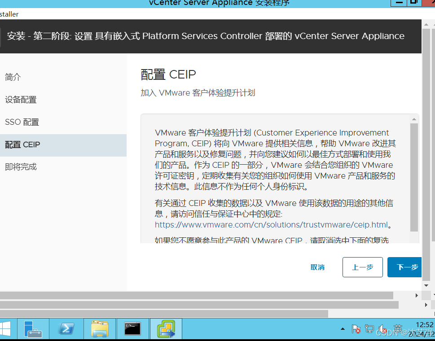Open the VMware CEIP trust link
435x341 pixels.
(x=271, y=225)
